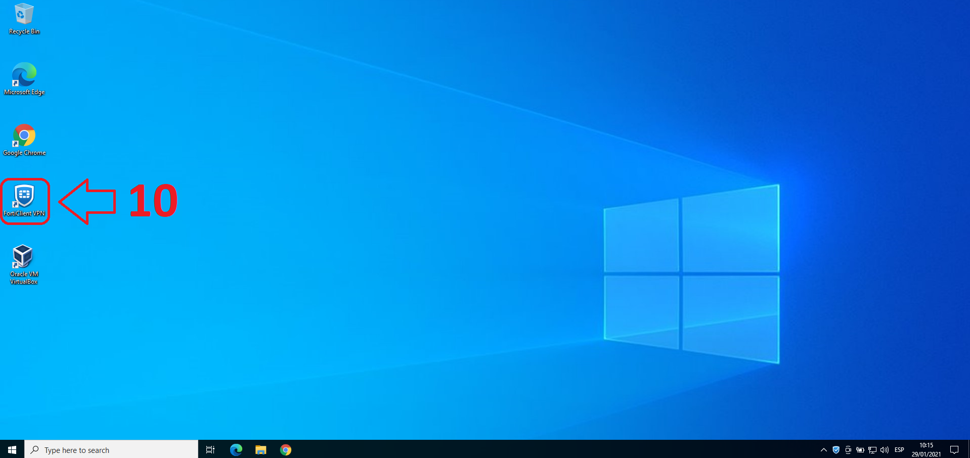Open the network connection tray icon

(x=872, y=449)
